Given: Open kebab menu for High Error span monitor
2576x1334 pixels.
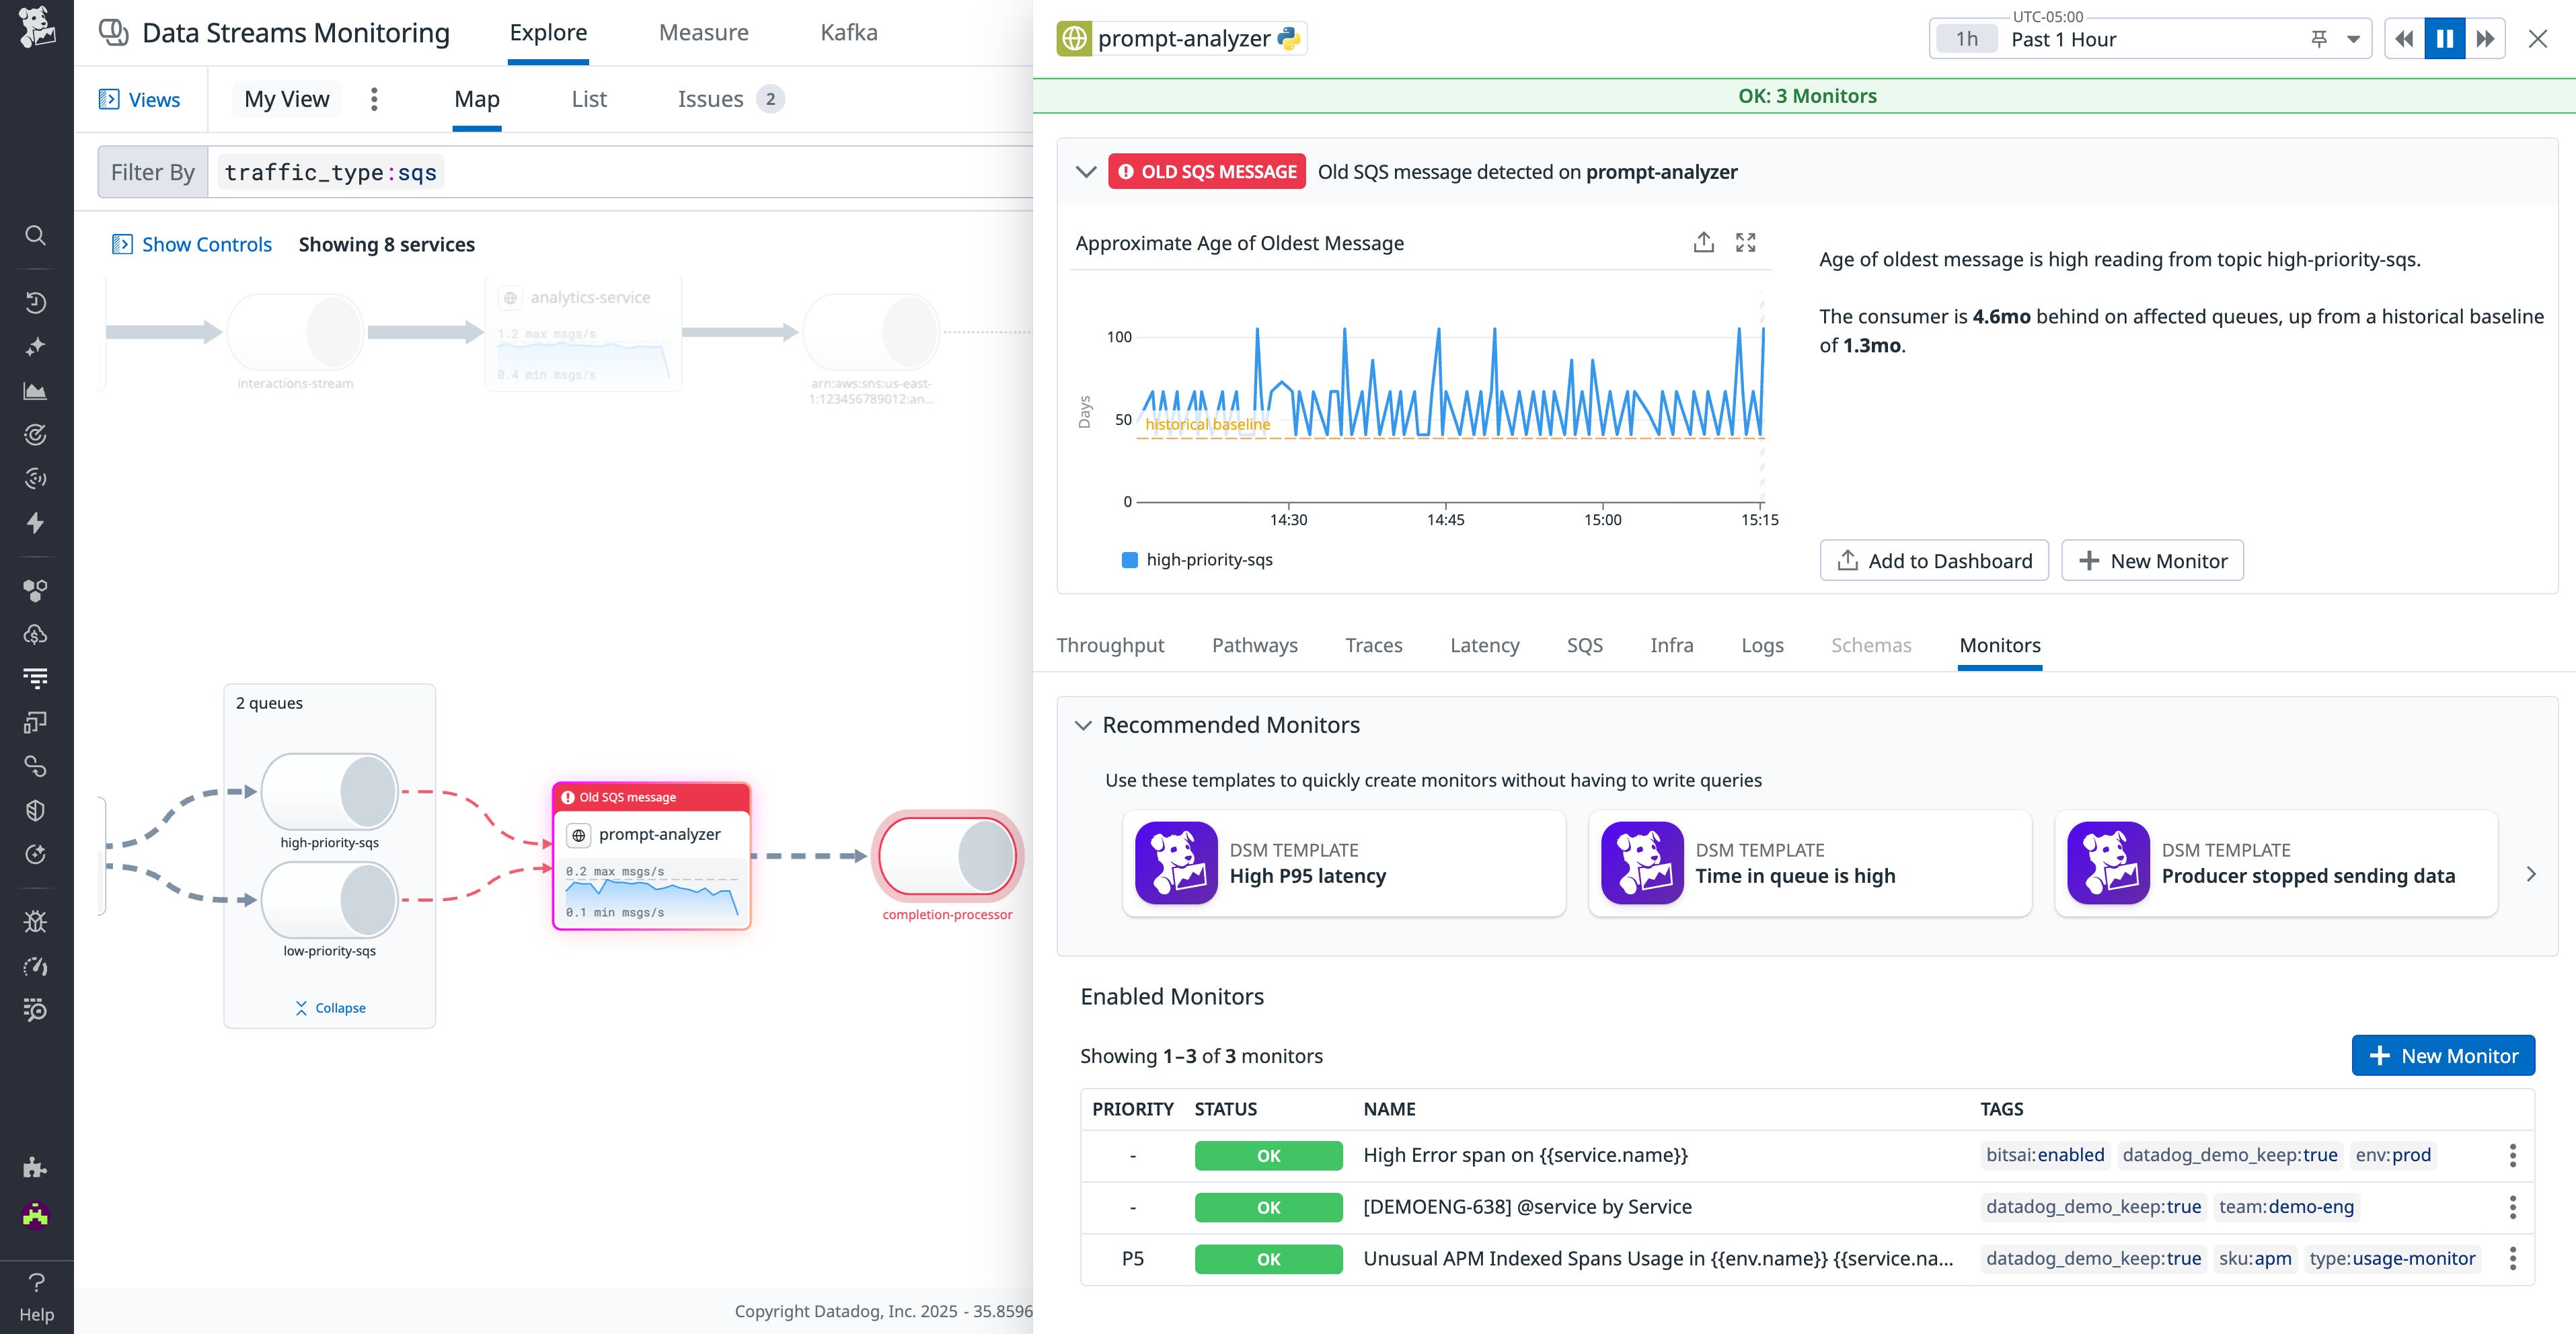Looking at the screenshot, I should click(x=2512, y=1156).
